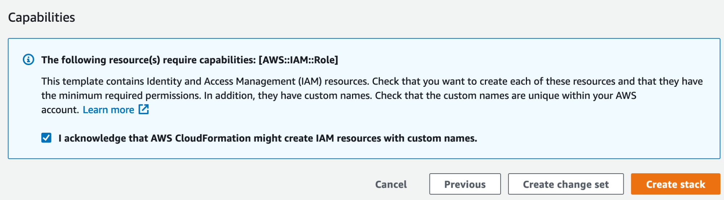Viewport: 724px width, 200px height.
Task: Click the blank area left of Cancel
Action: (x=181, y=184)
